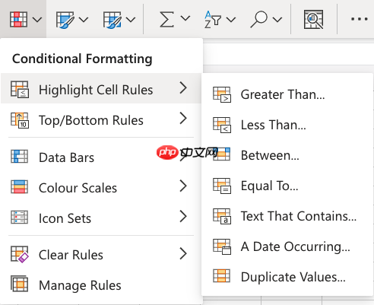Image resolution: width=374 pixels, height=305 pixels.
Task: Click the AutoSum sigma icon
Action: pyautogui.click(x=166, y=19)
